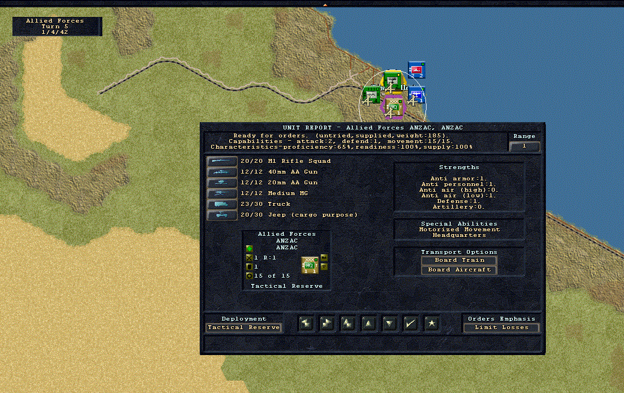The image size is (624, 393).
Task: Click the Jeep (cargo purpose) equipment icon
Action: (222, 215)
